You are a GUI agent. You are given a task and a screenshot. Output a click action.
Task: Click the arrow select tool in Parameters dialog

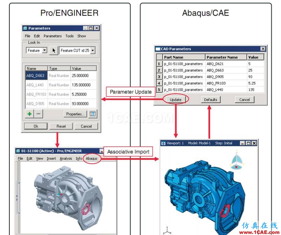tap(54, 51)
